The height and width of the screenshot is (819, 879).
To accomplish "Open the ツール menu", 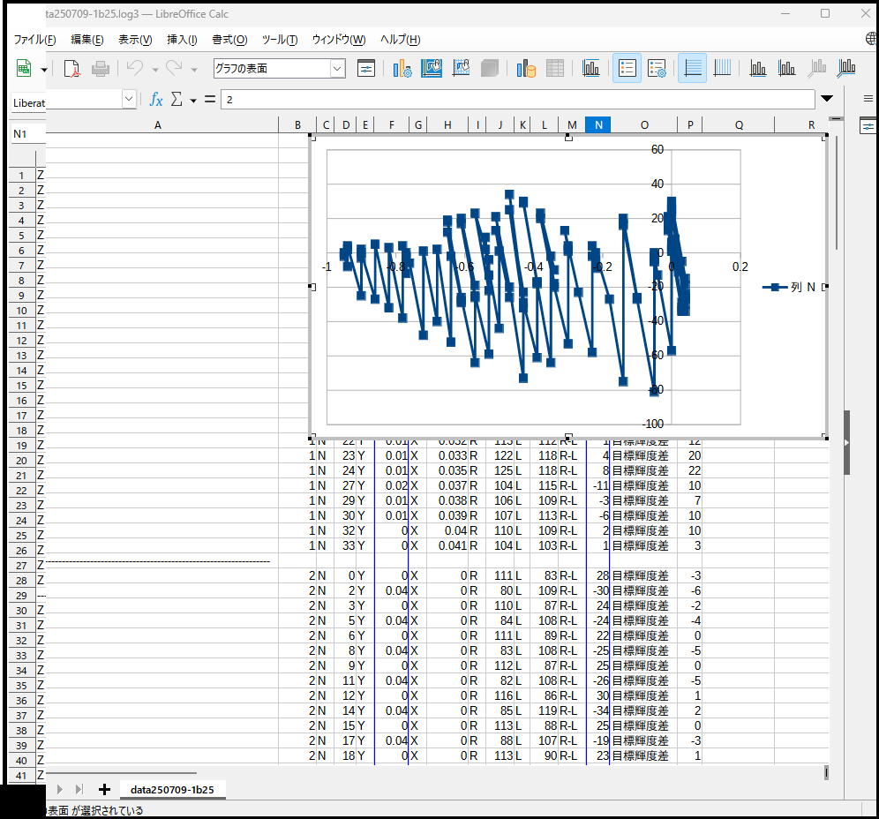I will pos(279,40).
